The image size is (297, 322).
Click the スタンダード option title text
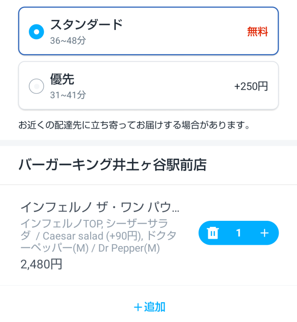click(86, 24)
